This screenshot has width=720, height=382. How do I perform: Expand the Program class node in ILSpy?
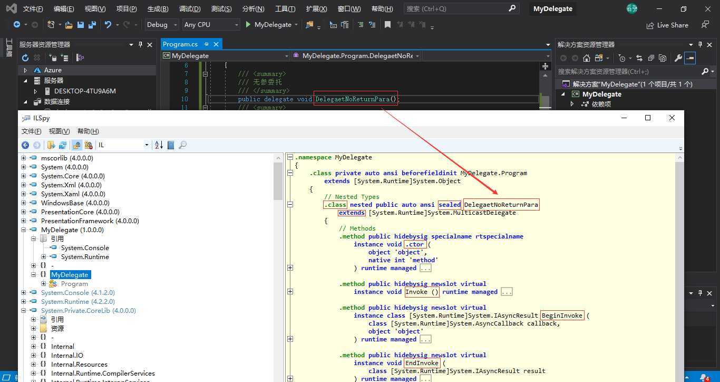pyautogui.click(x=44, y=283)
